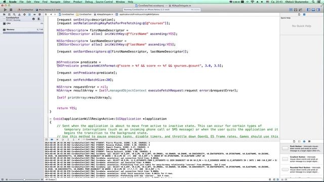Open the issue navigator warning icon

19,15
